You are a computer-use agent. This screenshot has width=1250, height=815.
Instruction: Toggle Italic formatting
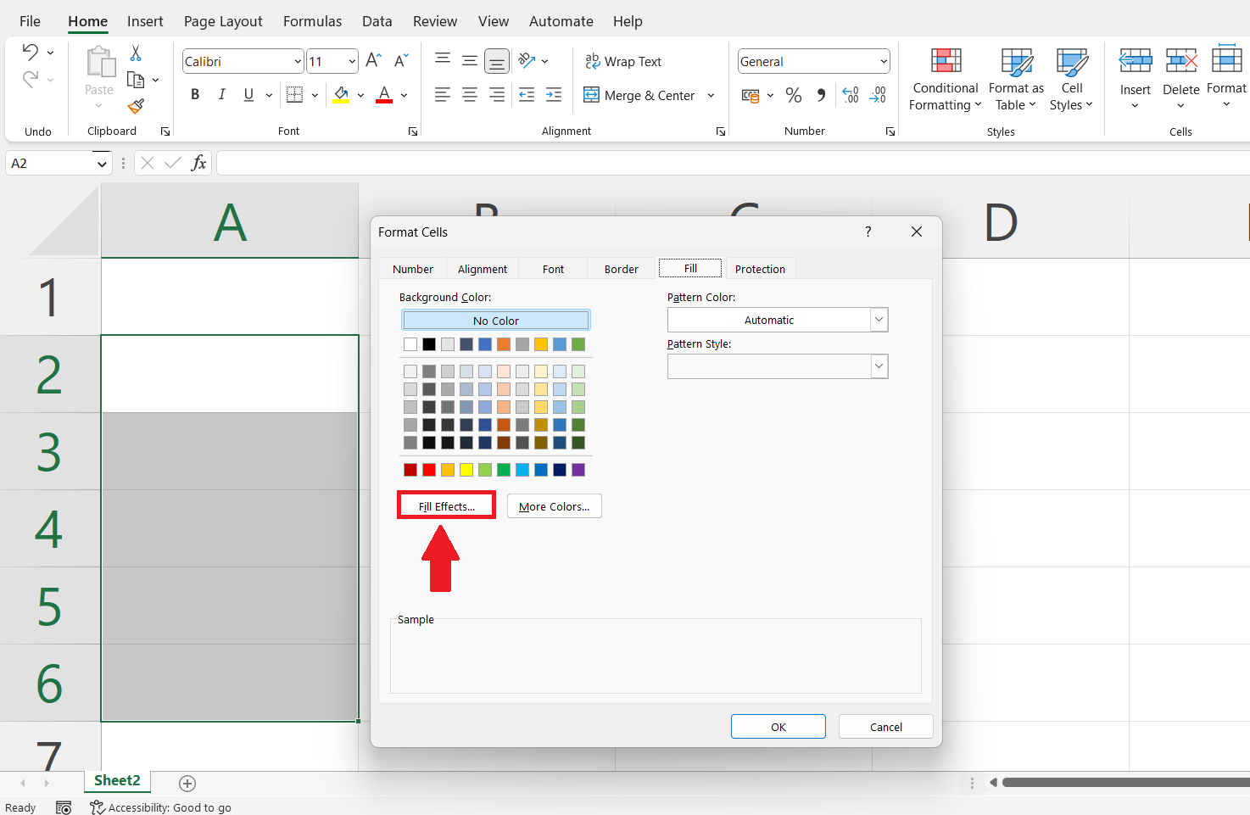click(x=221, y=94)
